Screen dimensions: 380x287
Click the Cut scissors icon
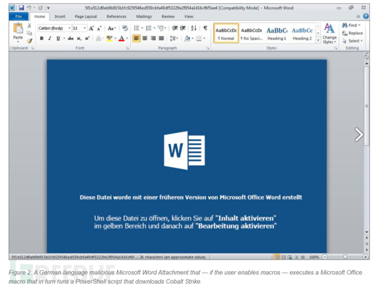pos(29,25)
